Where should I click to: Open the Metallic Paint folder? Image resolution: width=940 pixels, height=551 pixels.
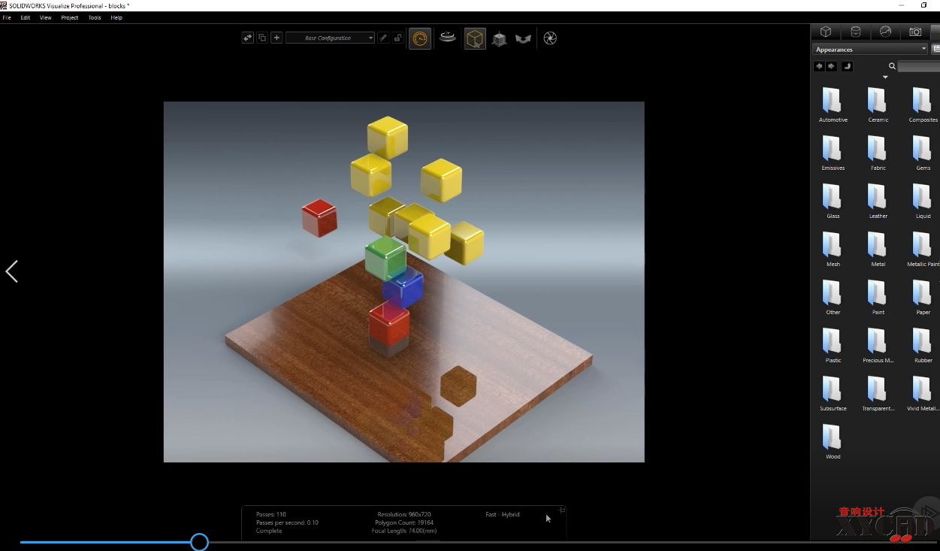coord(923,248)
